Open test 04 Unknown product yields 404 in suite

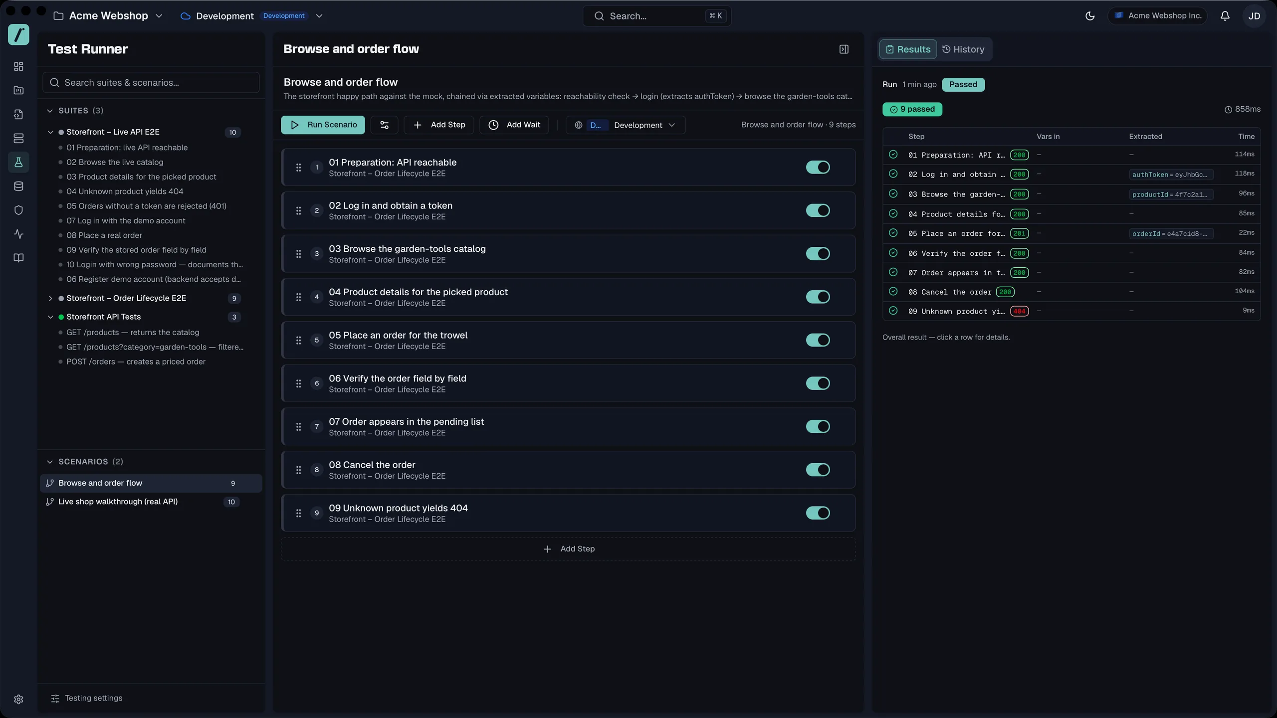click(x=125, y=191)
